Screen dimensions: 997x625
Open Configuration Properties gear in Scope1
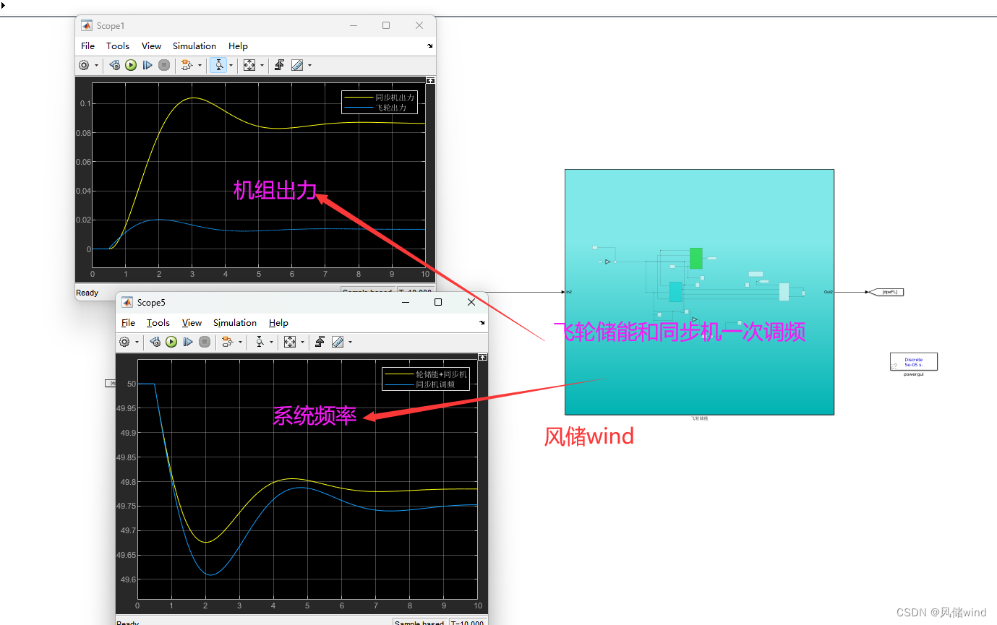(x=84, y=65)
